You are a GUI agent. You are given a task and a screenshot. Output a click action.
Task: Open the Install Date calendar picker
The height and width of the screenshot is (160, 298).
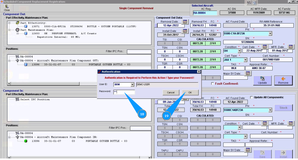tap(185, 31)
